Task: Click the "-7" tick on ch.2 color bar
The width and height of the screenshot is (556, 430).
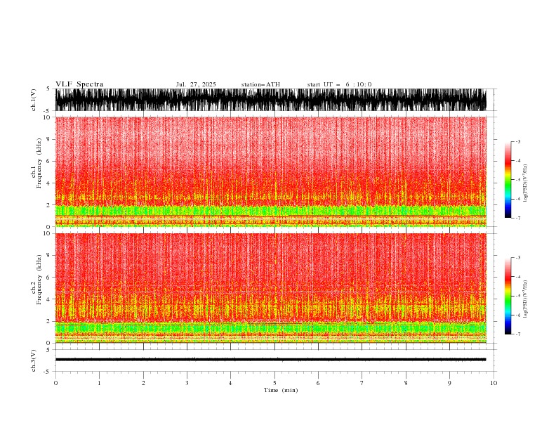Action: pos(518,334)
